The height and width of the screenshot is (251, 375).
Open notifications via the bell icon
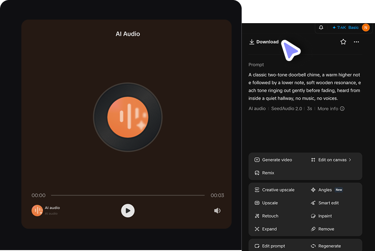(321, 28)
